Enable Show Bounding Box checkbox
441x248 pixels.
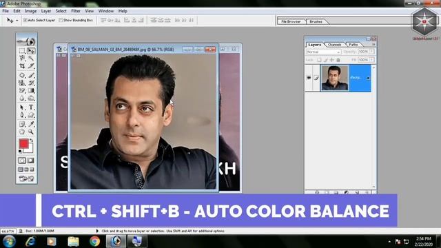point(61,20)
